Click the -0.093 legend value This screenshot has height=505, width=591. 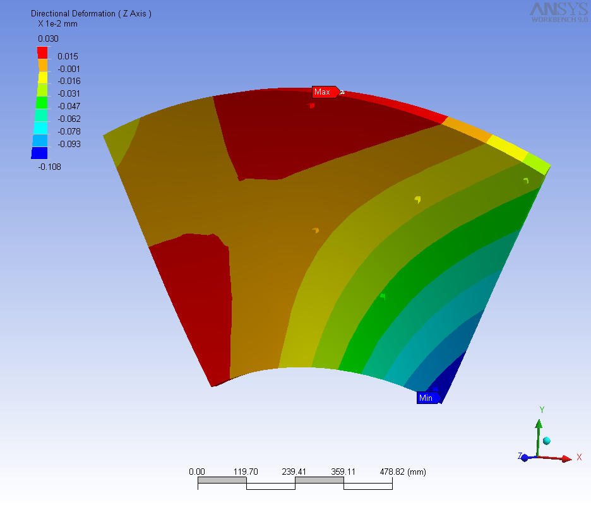point(69,144)
